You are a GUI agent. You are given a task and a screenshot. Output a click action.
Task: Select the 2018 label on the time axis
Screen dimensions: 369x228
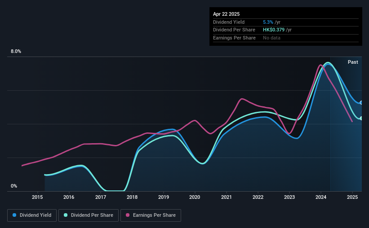click(132, 197)
